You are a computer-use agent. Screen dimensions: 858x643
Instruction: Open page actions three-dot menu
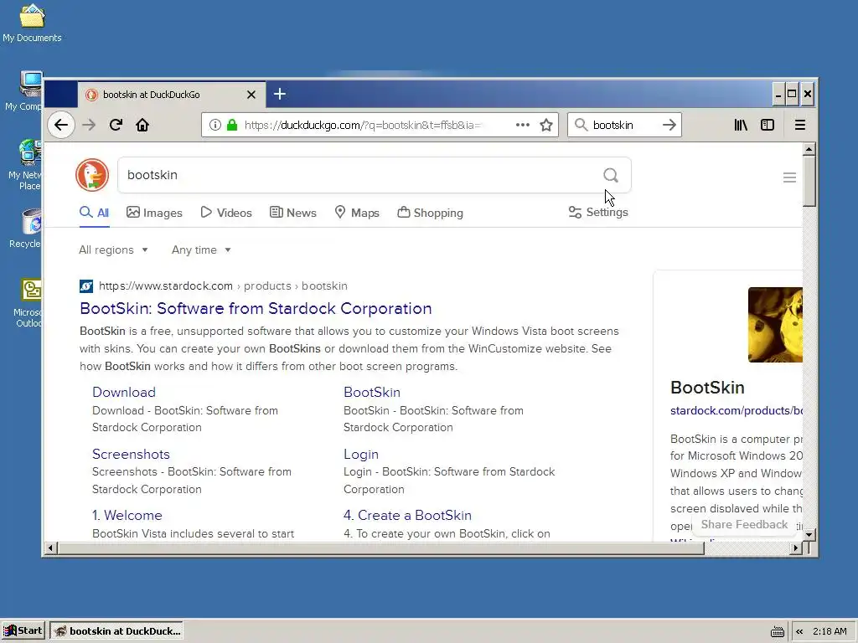tap(523, 126)
